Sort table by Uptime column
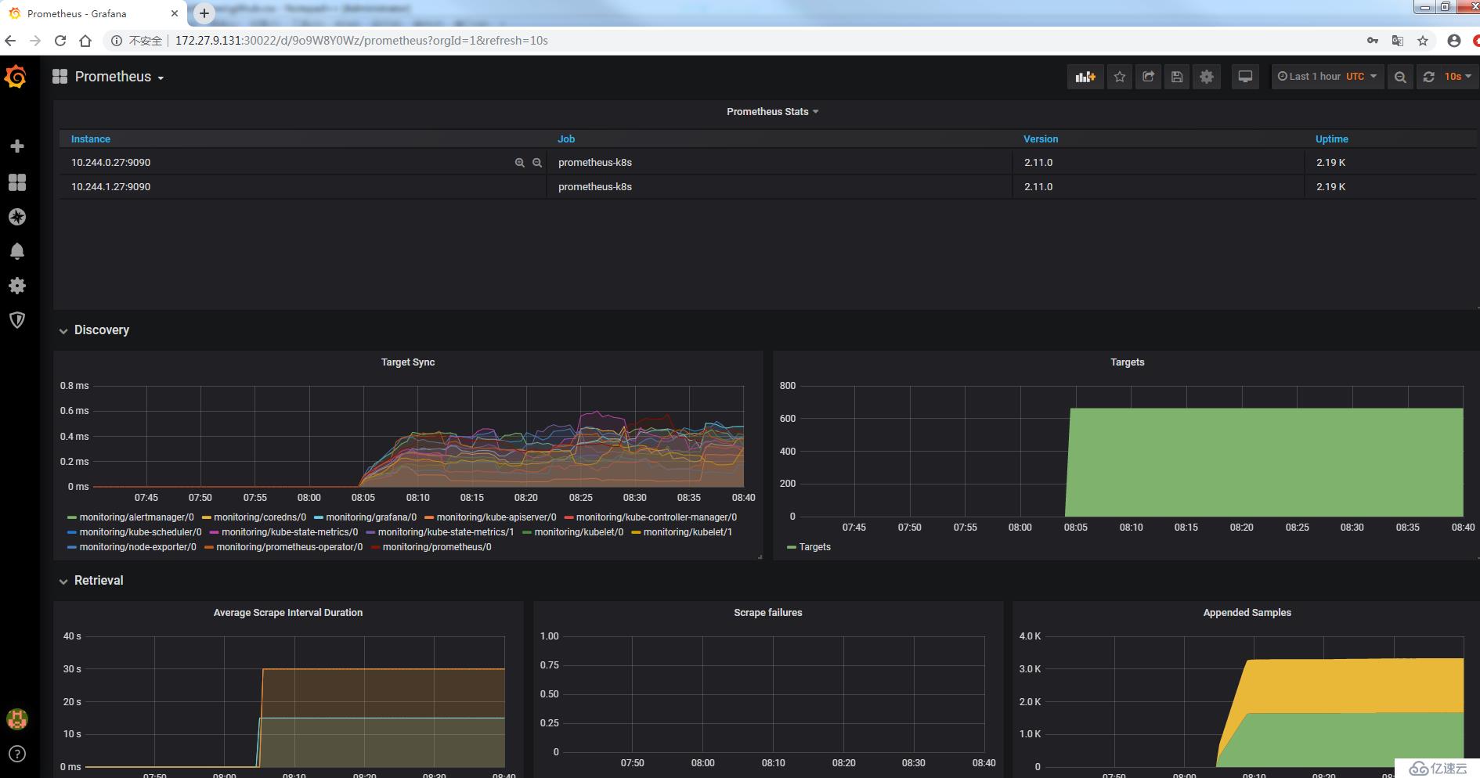1480x778 pixels. click(x=1332, y=139)
